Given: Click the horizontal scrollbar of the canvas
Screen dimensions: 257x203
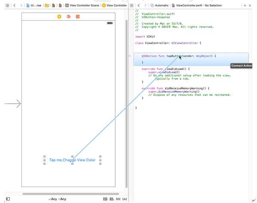Looking at the screenshot, I should tap(71, 194).
